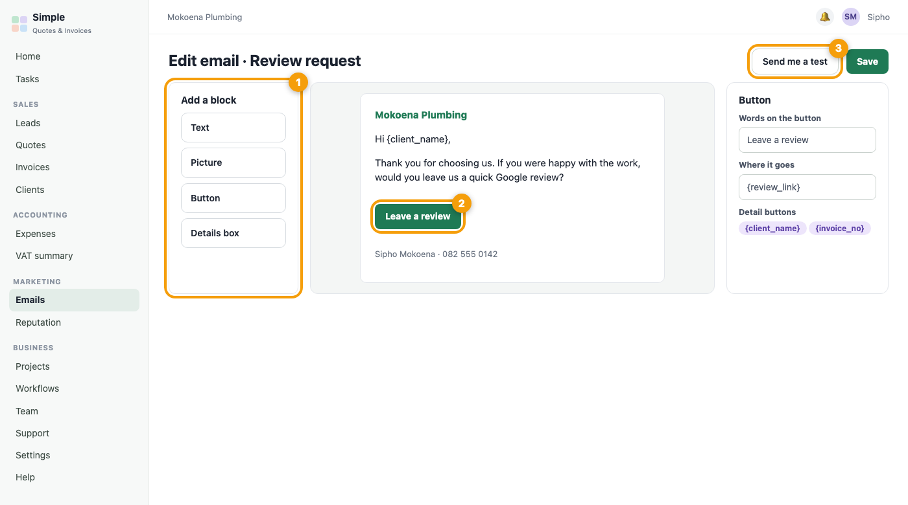The image size is (908, 505).
Task: Click the Sipho username in header
Action: [878, 17]
